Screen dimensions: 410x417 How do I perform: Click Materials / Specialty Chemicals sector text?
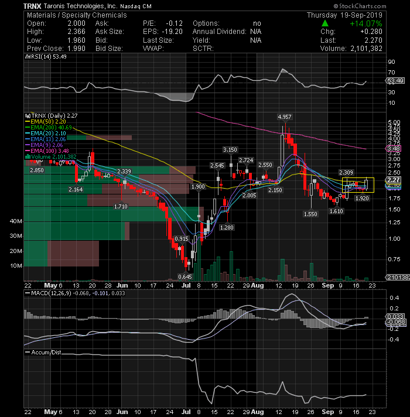(77, 15)
